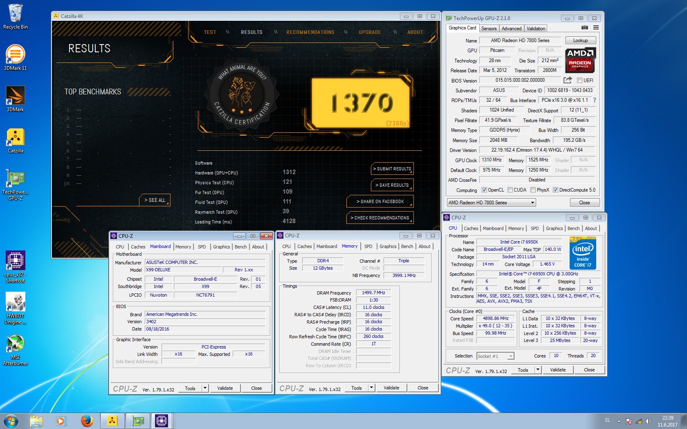687x429 pixels.
Task: Click the SUBMIT RESULTS button
Action: [x=392, y=169]
